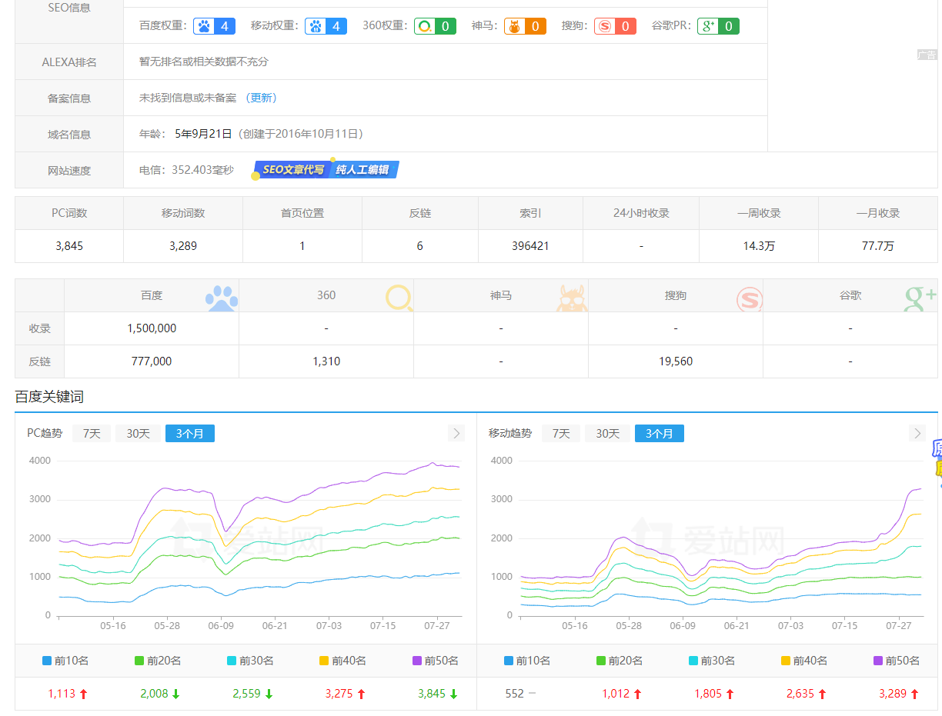Click the SEO文章代写 banner

[292, 170]
